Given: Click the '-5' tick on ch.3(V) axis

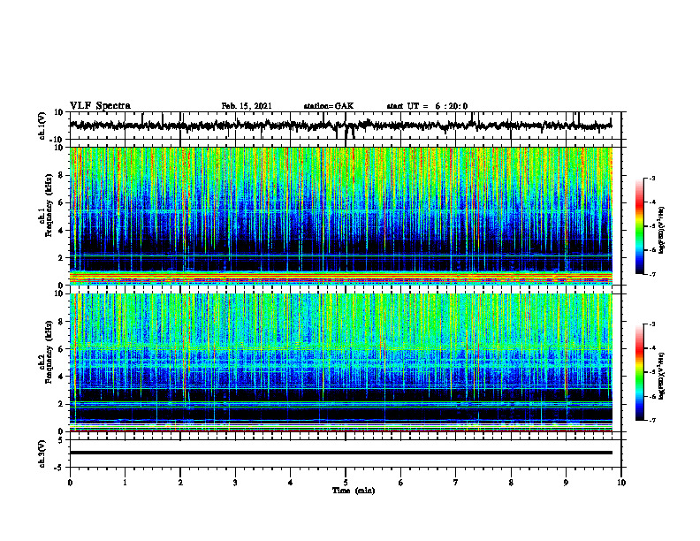Looking at the screenshot, I should tap(59, 468).
